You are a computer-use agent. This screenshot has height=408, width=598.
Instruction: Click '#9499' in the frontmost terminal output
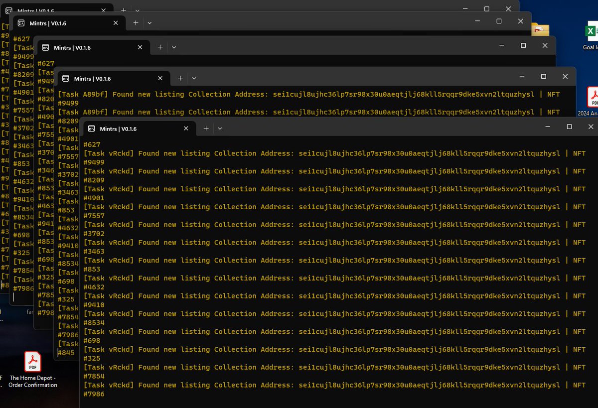94,162
